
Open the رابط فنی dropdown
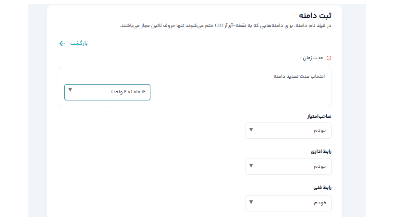pos(288,203)
